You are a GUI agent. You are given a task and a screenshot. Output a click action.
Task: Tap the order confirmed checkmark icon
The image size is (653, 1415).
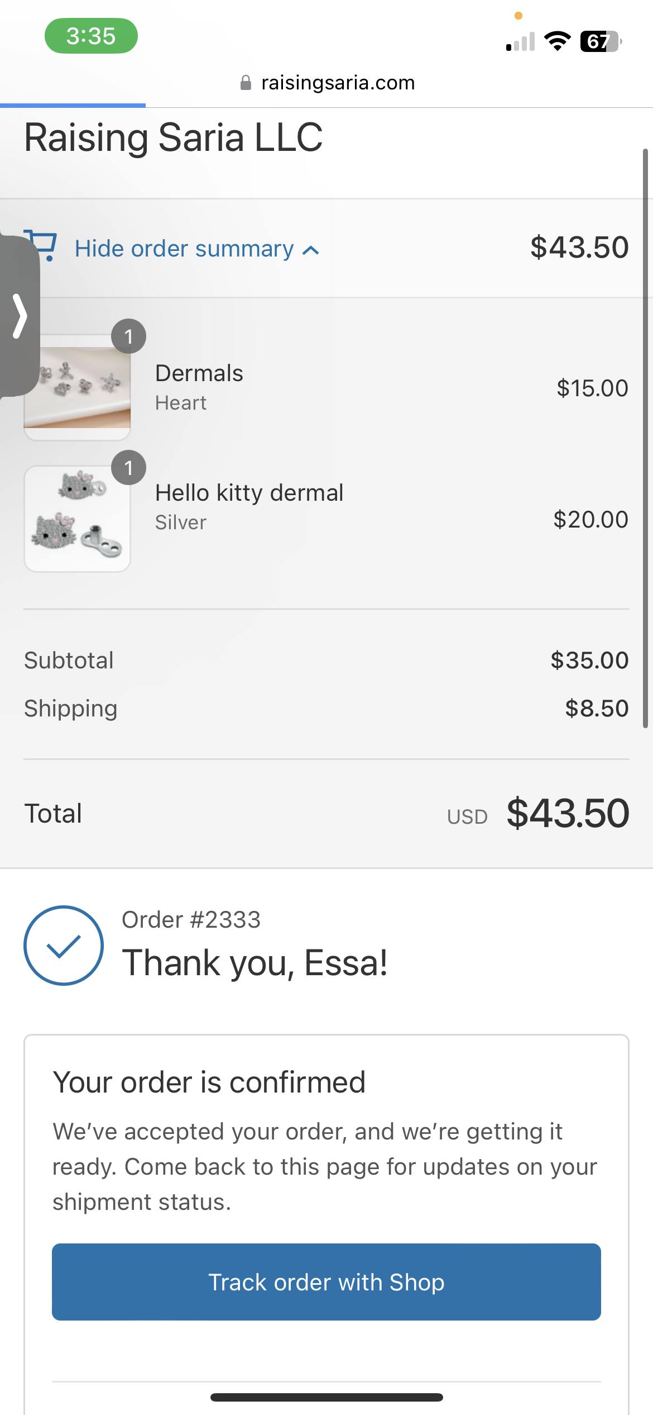(64, 945)
